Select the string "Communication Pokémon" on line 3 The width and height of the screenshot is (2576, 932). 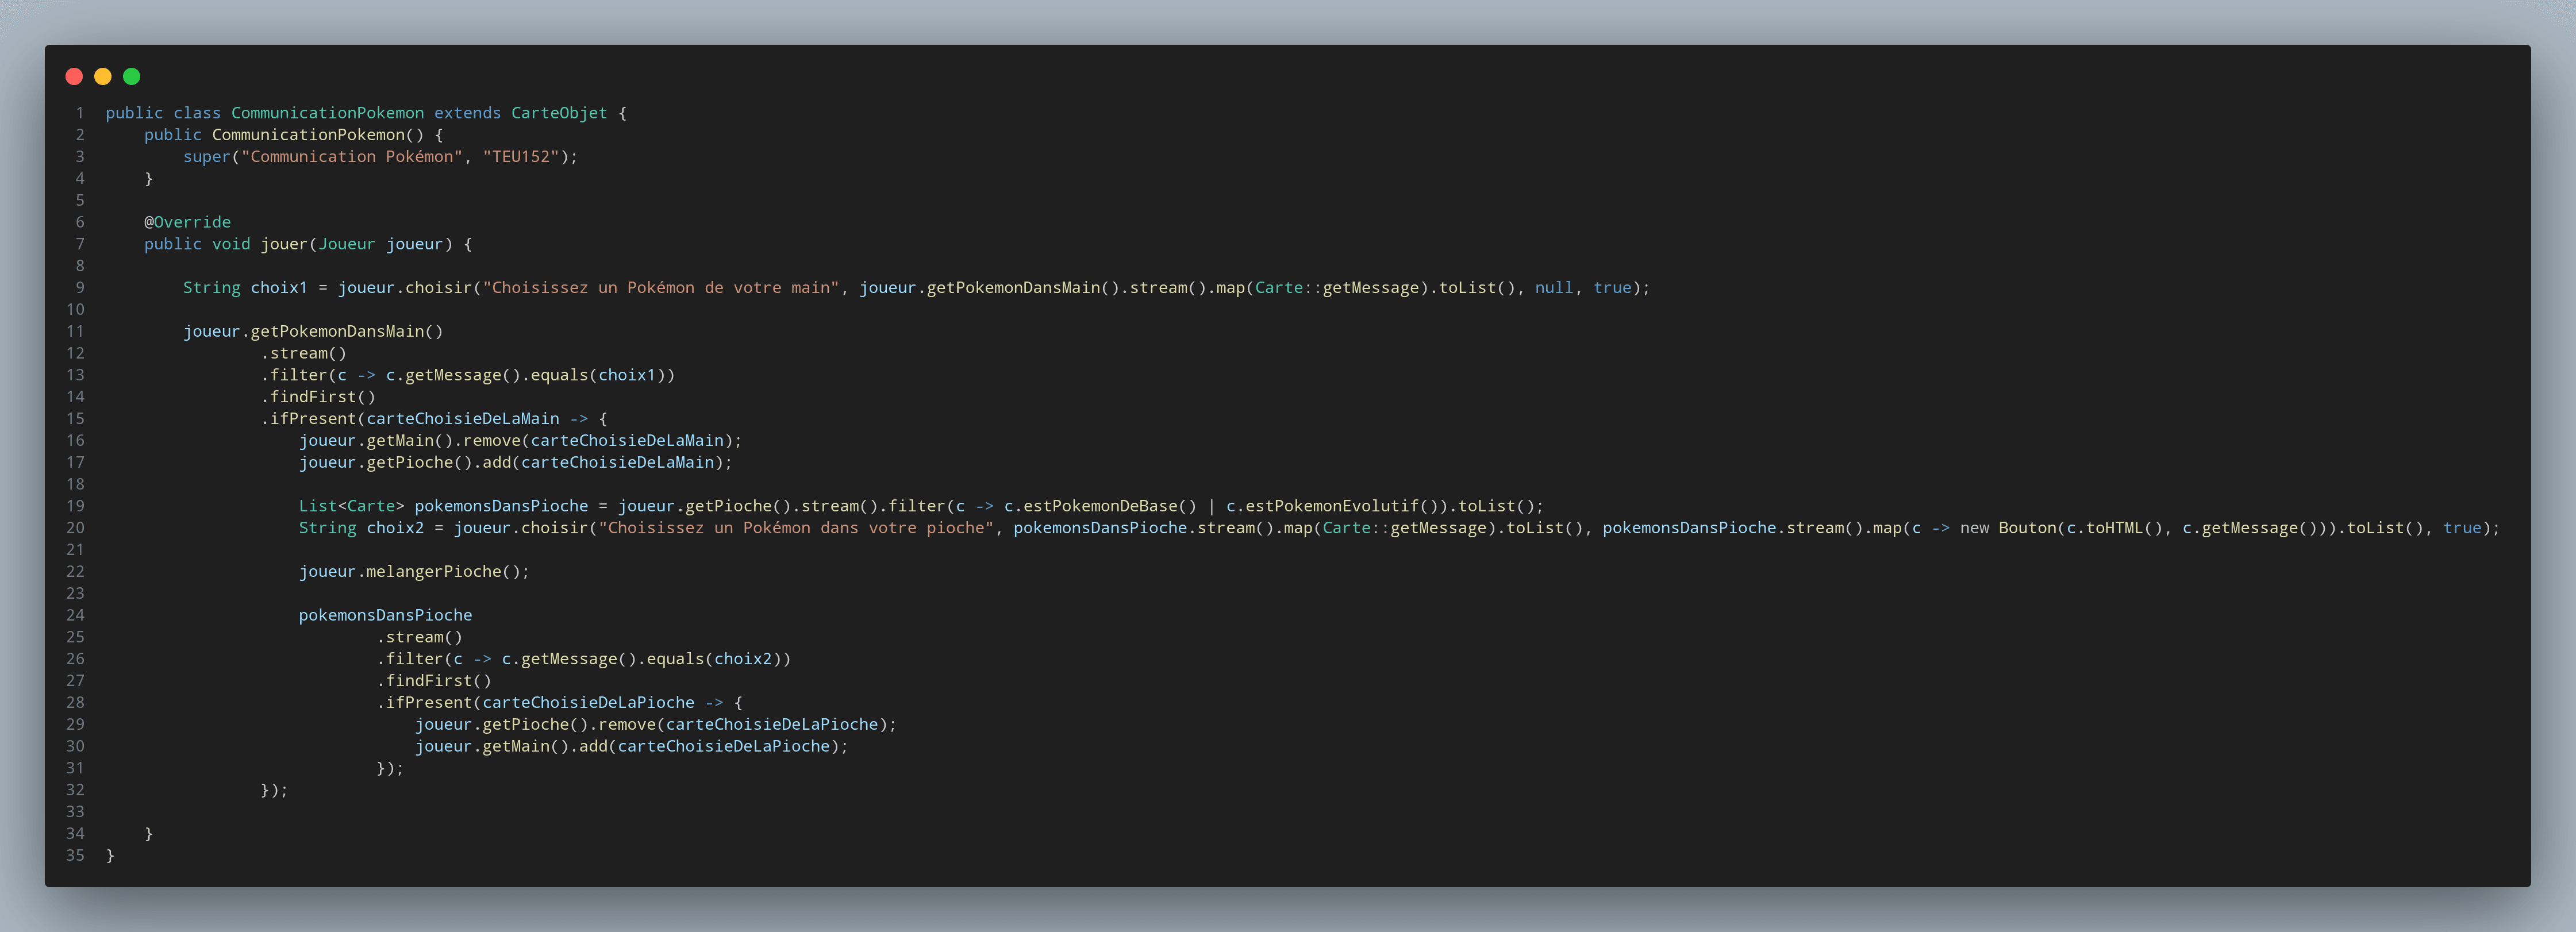point(352,157)
